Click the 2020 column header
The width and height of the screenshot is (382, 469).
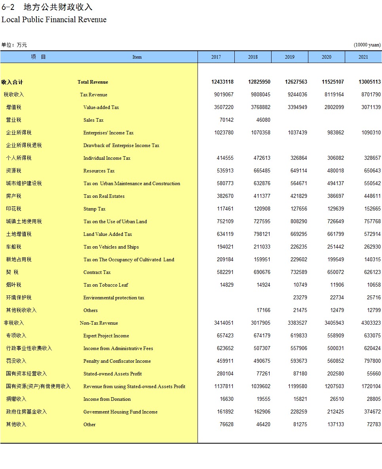327,57
